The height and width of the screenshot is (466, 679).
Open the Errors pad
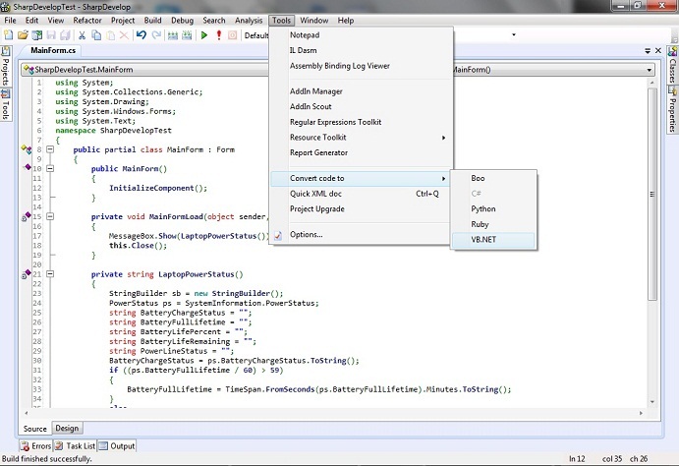pyautogui.click(x=36, y=445)
